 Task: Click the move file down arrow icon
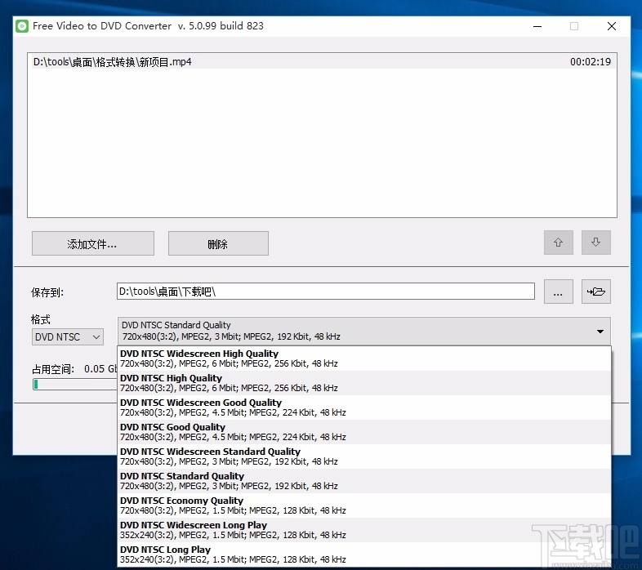(x=595, y=243)
